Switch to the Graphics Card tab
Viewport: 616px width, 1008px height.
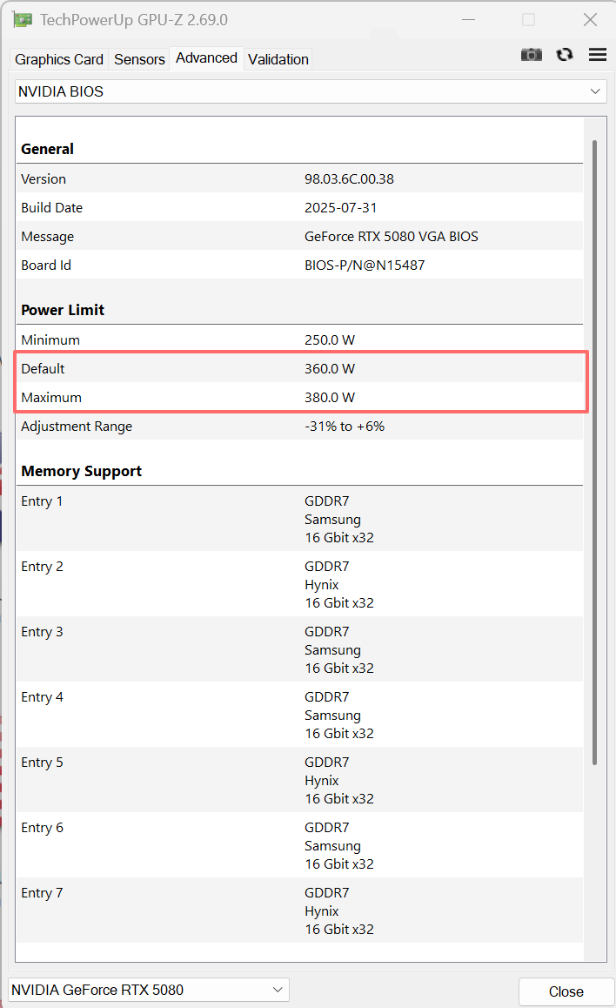[59, 59]
